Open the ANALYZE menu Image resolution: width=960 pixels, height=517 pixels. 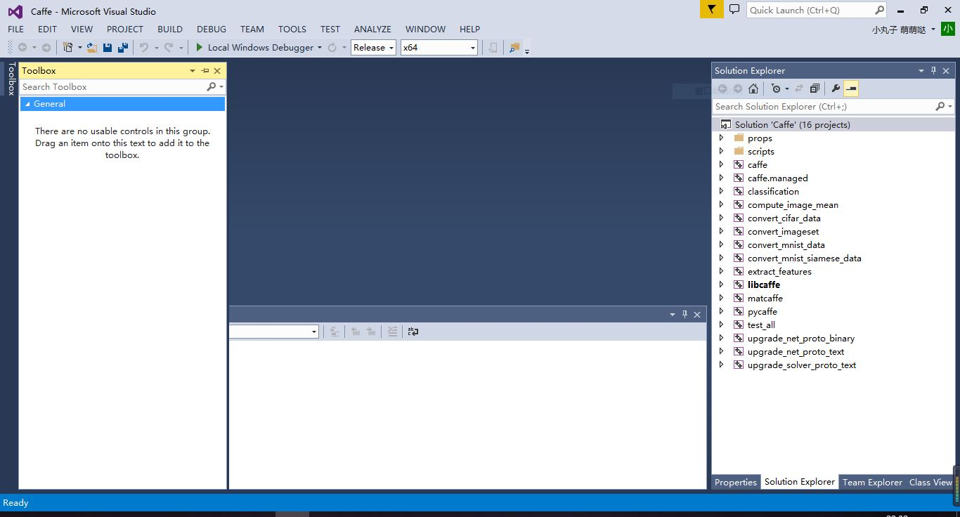(x=372, y=29)
